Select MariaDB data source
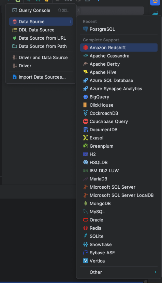 click(119, 179)
